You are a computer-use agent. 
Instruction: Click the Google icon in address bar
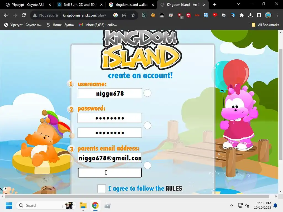coord(116,15)
